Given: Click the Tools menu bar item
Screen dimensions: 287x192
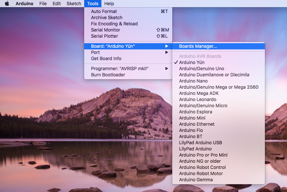Looking at the screenshot, I should (93, 4).
